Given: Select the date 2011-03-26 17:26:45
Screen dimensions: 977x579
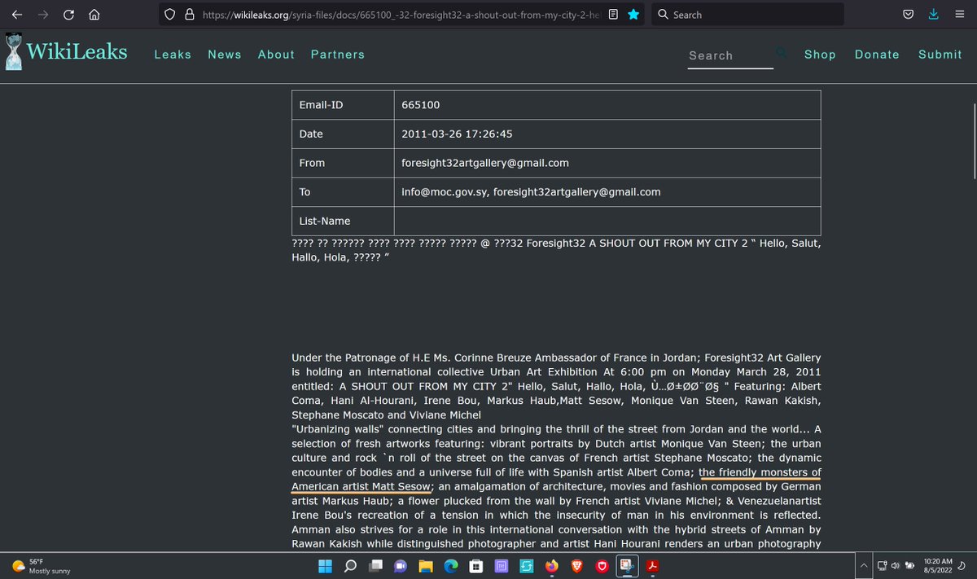Looking at the screenshot, I should 457,134.
